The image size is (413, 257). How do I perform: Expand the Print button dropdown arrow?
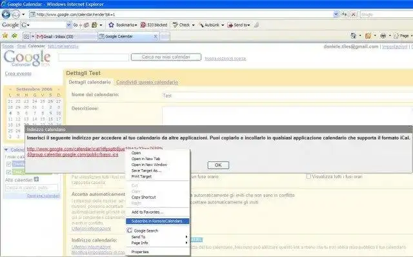pos(390,36)
